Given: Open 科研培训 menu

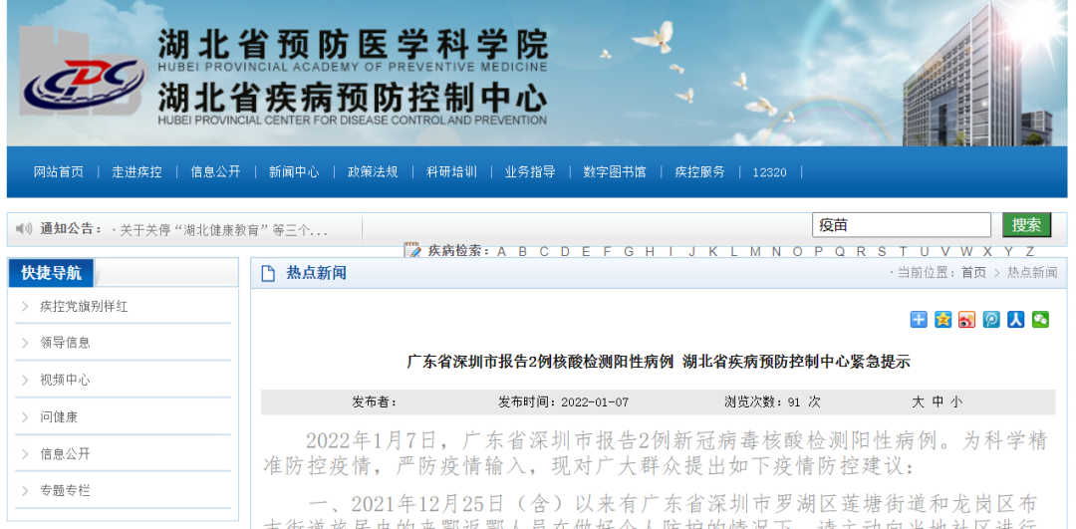Looking at the screenshot, I should click(x=451, y=172).
